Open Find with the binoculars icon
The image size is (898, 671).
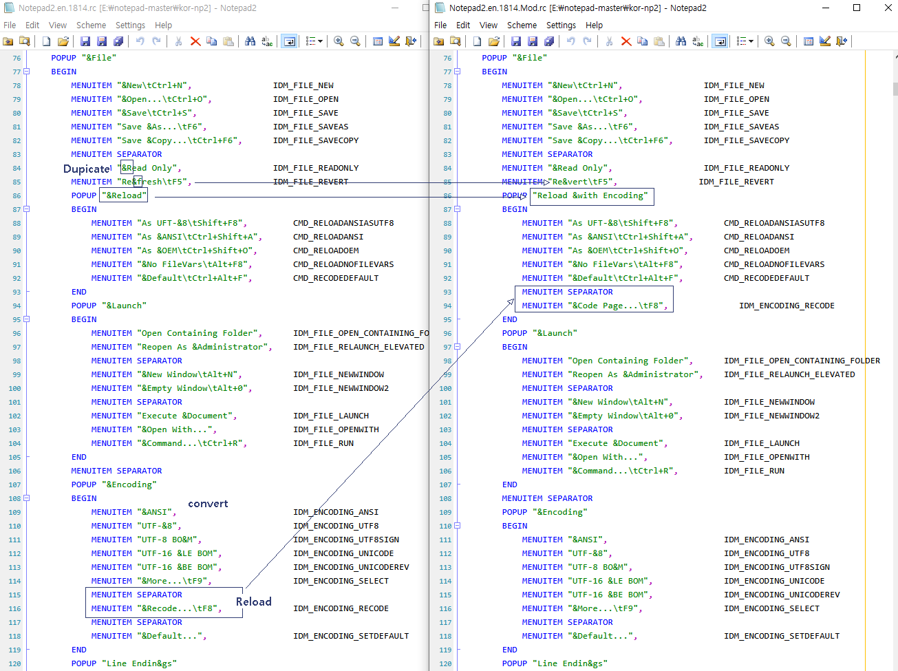tap(250, 41)
